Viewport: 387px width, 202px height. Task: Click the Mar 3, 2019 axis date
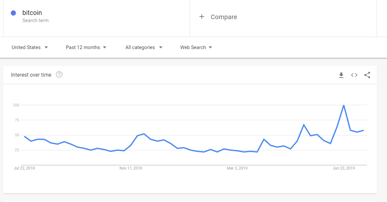tap(237, 168)
